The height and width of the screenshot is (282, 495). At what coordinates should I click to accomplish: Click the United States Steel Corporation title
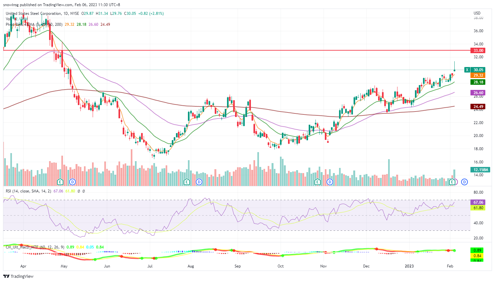point(34,14)
